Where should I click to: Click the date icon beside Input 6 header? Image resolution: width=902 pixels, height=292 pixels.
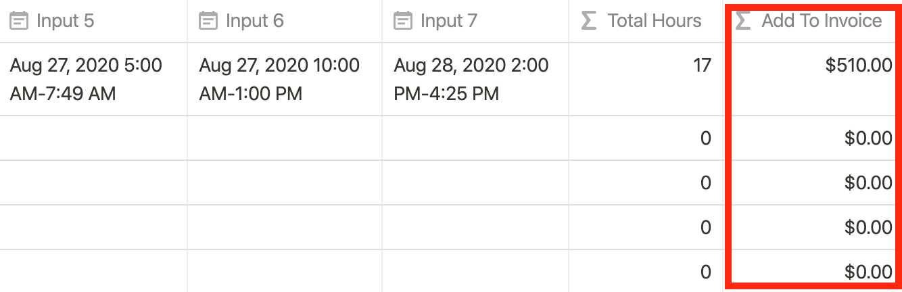[x=208, y=22]
